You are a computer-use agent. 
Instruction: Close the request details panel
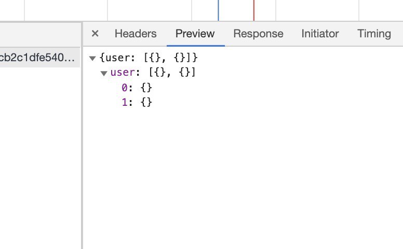tap(95, 33)
